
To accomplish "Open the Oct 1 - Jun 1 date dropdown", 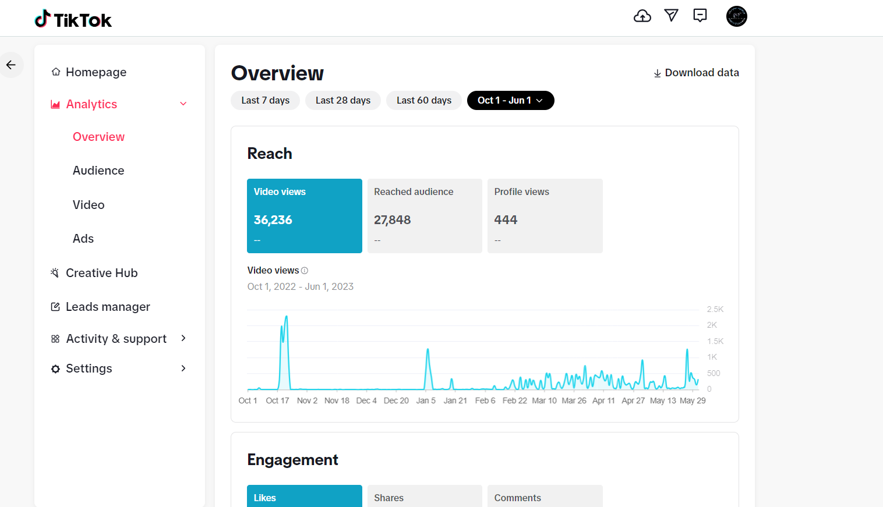I will (511, 100).
